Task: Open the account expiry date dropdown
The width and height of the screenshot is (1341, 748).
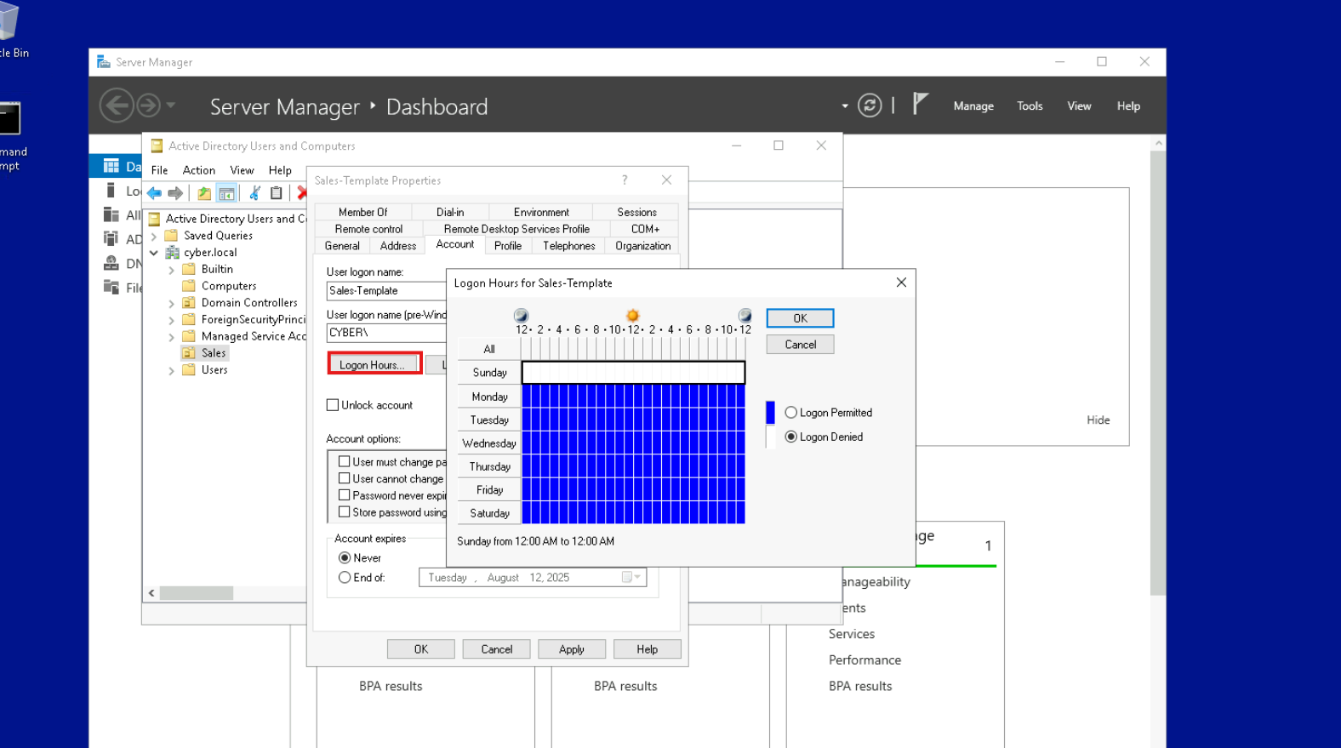Action: point(631,577)
